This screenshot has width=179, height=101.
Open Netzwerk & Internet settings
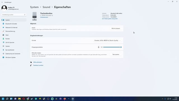click(x=14, y=27)
